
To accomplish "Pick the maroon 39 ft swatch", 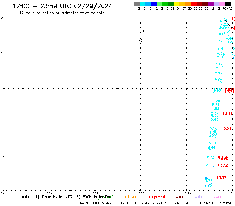I will 205,4.
